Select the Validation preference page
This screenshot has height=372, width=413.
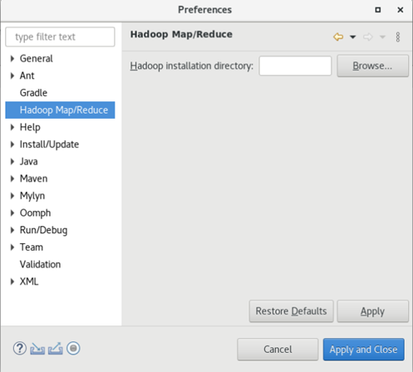[40, 264]
